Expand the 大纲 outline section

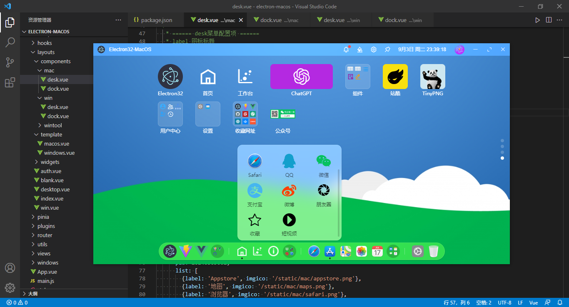point(74,293)
